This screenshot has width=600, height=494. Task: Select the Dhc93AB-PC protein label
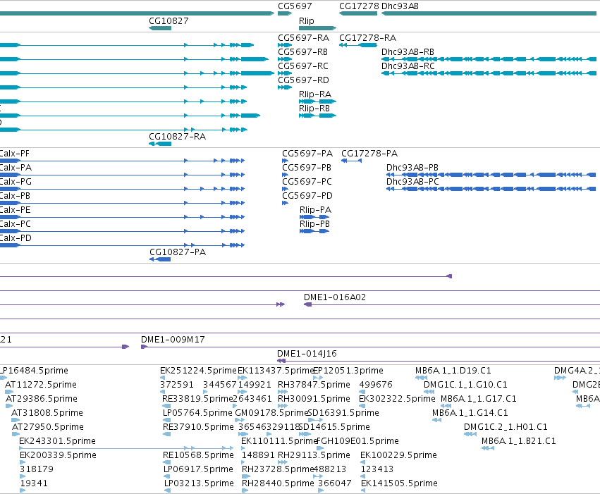click(412, 182)
